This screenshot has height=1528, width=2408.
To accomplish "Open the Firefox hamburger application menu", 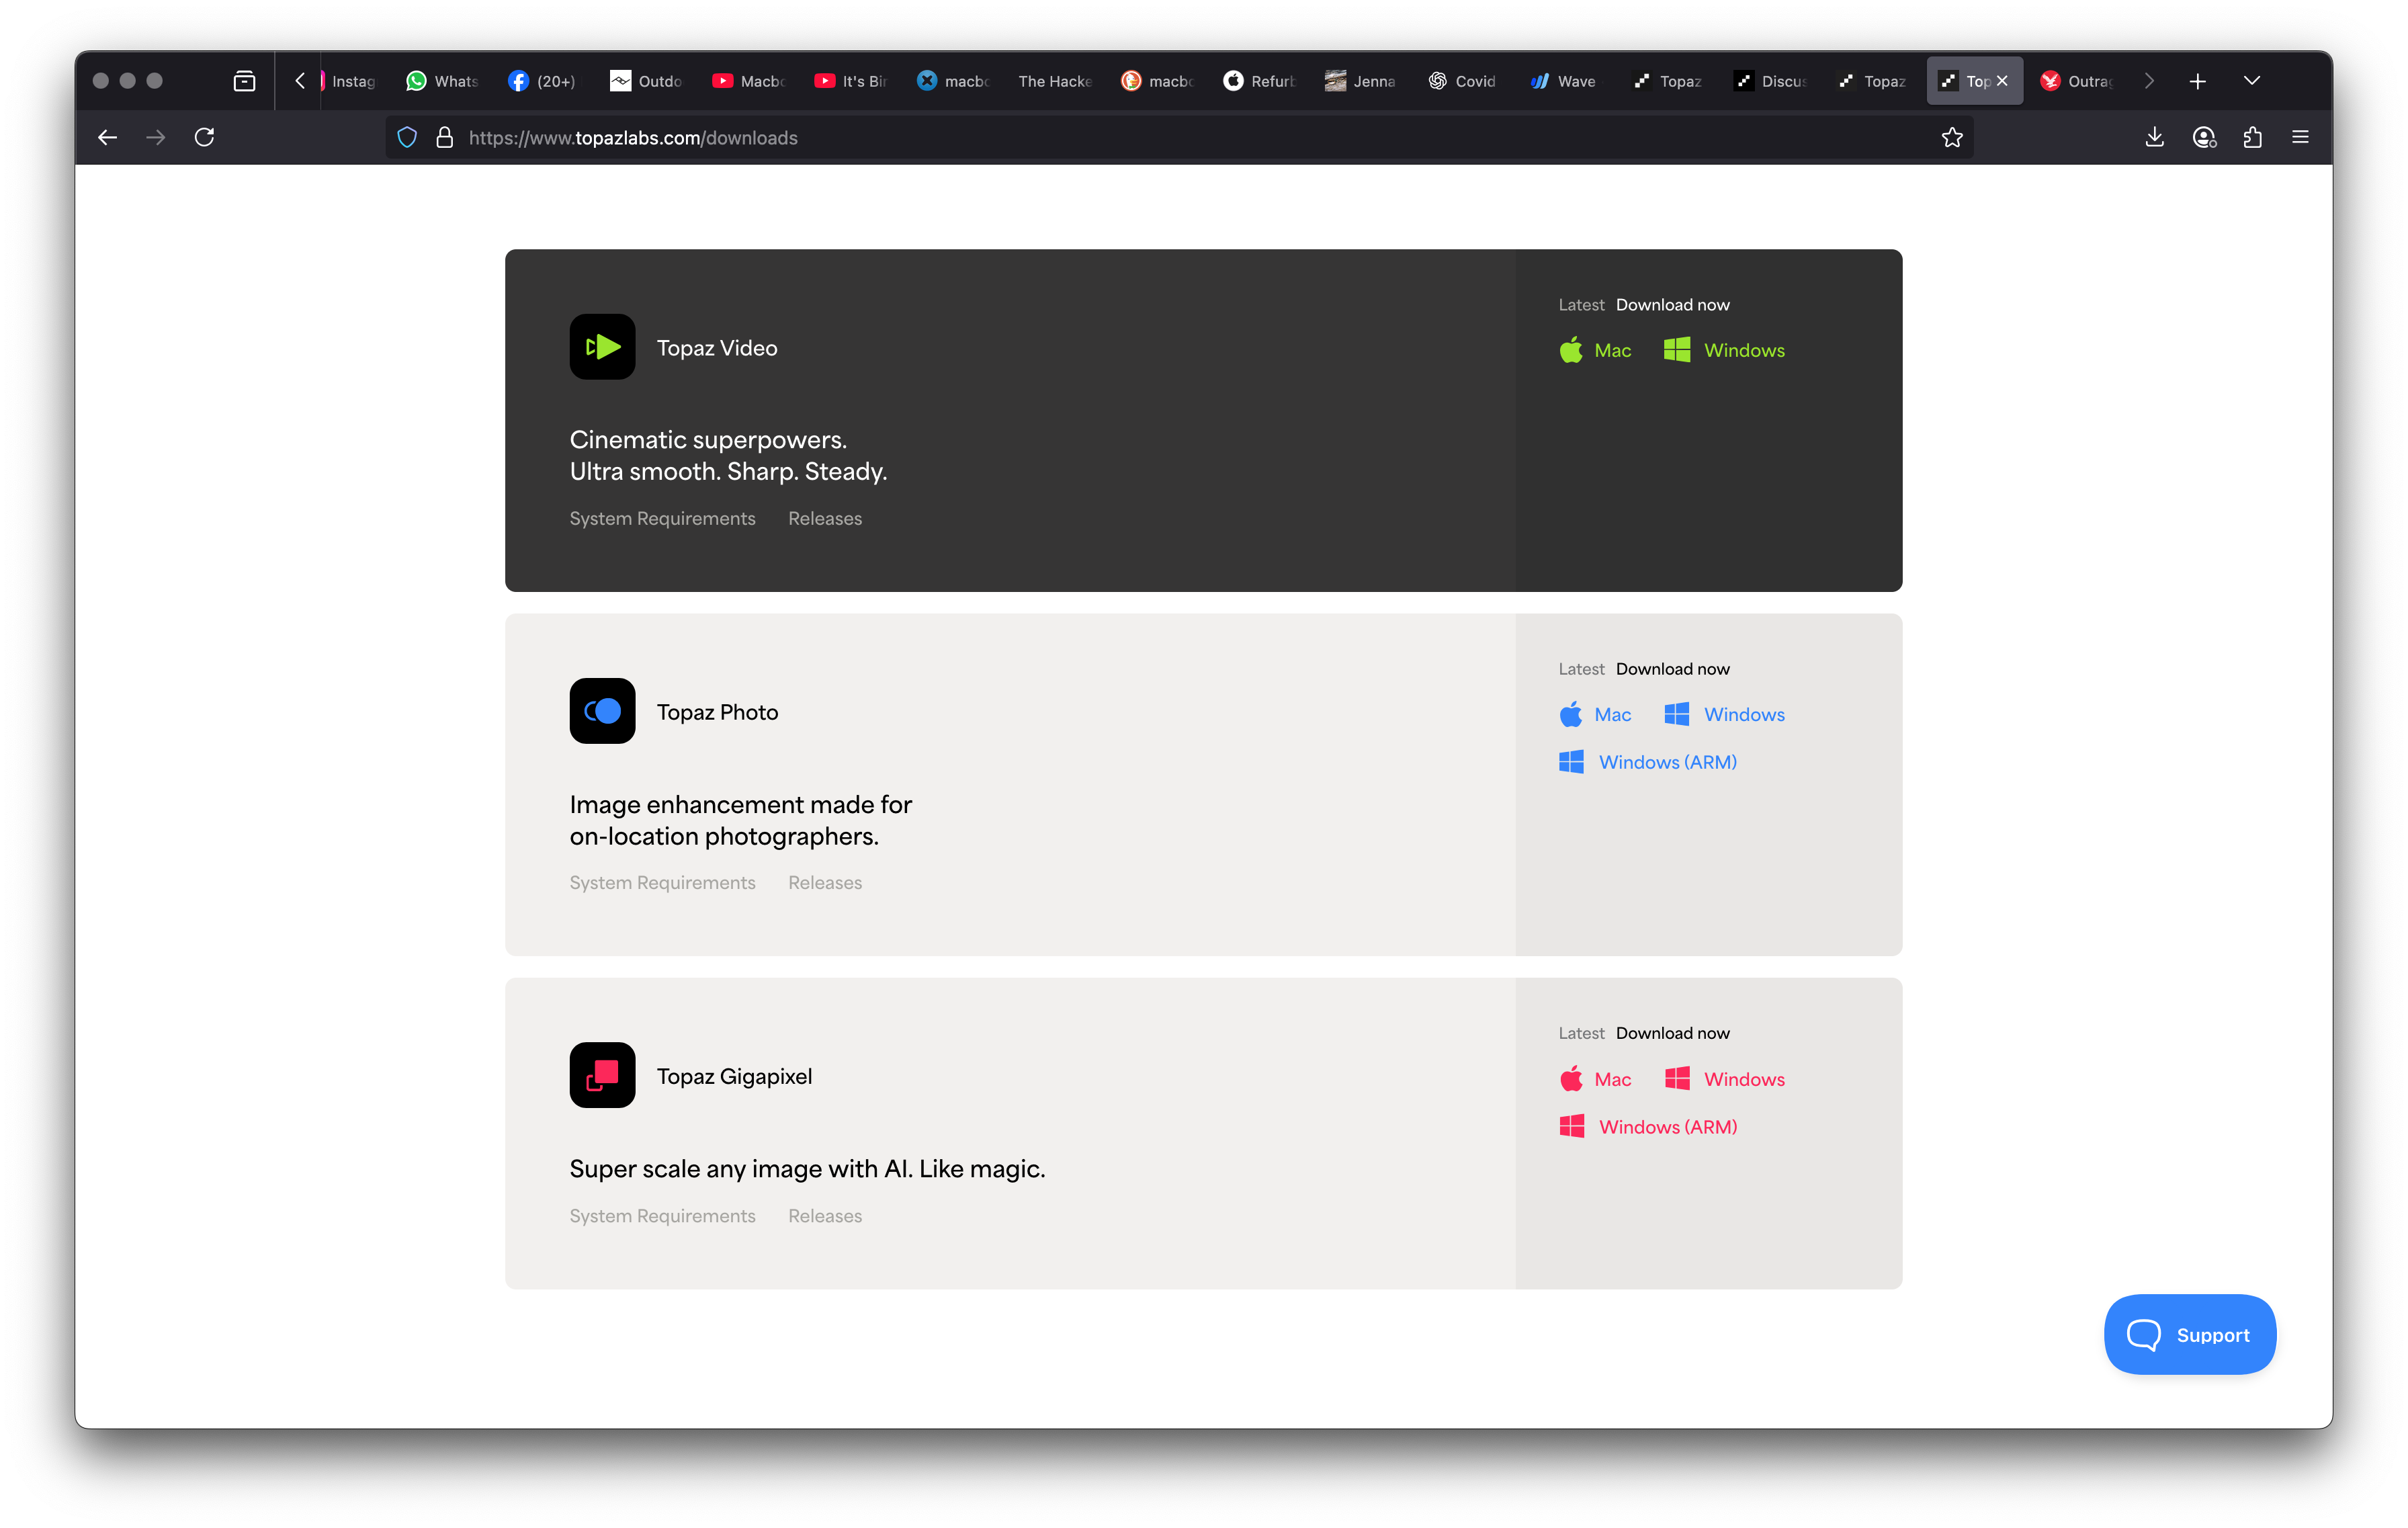I will (2300, 138).
